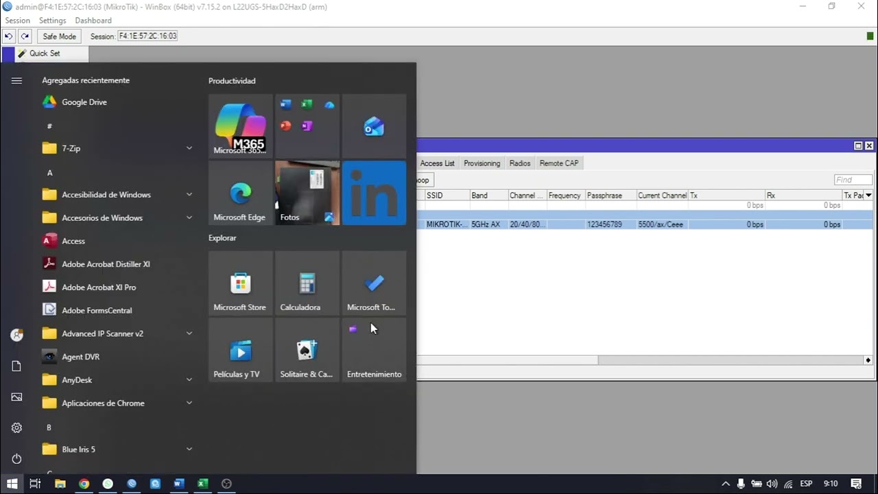Click the WinBox Undo button
Image resolution: width=878 pixels, height=494 pixels.
(x=9, y=36)
